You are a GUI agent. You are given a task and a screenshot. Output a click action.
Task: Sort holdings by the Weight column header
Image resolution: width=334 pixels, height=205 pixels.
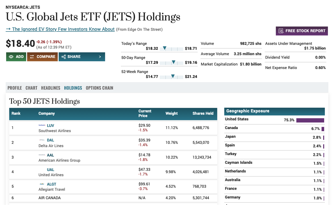tap(172, 113)
